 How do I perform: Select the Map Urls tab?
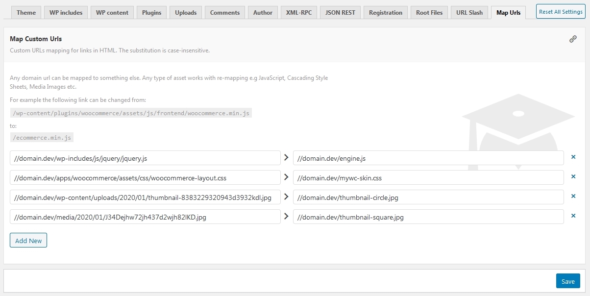508,12
